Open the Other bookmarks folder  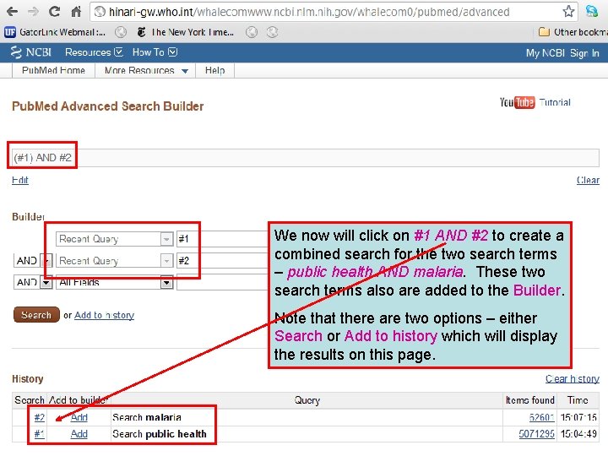pos(573,32)
